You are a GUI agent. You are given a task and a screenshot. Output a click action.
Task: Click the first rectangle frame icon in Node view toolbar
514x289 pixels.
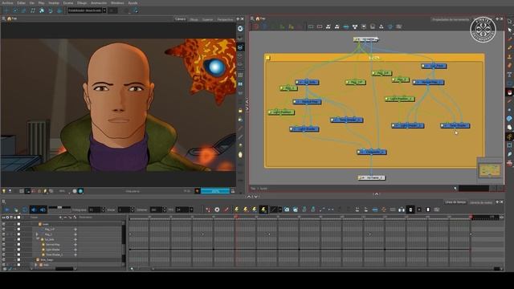311,26
